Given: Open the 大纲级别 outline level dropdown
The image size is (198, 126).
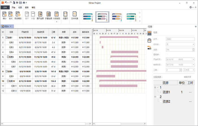Looking at the screenshot, I should 57,22.
